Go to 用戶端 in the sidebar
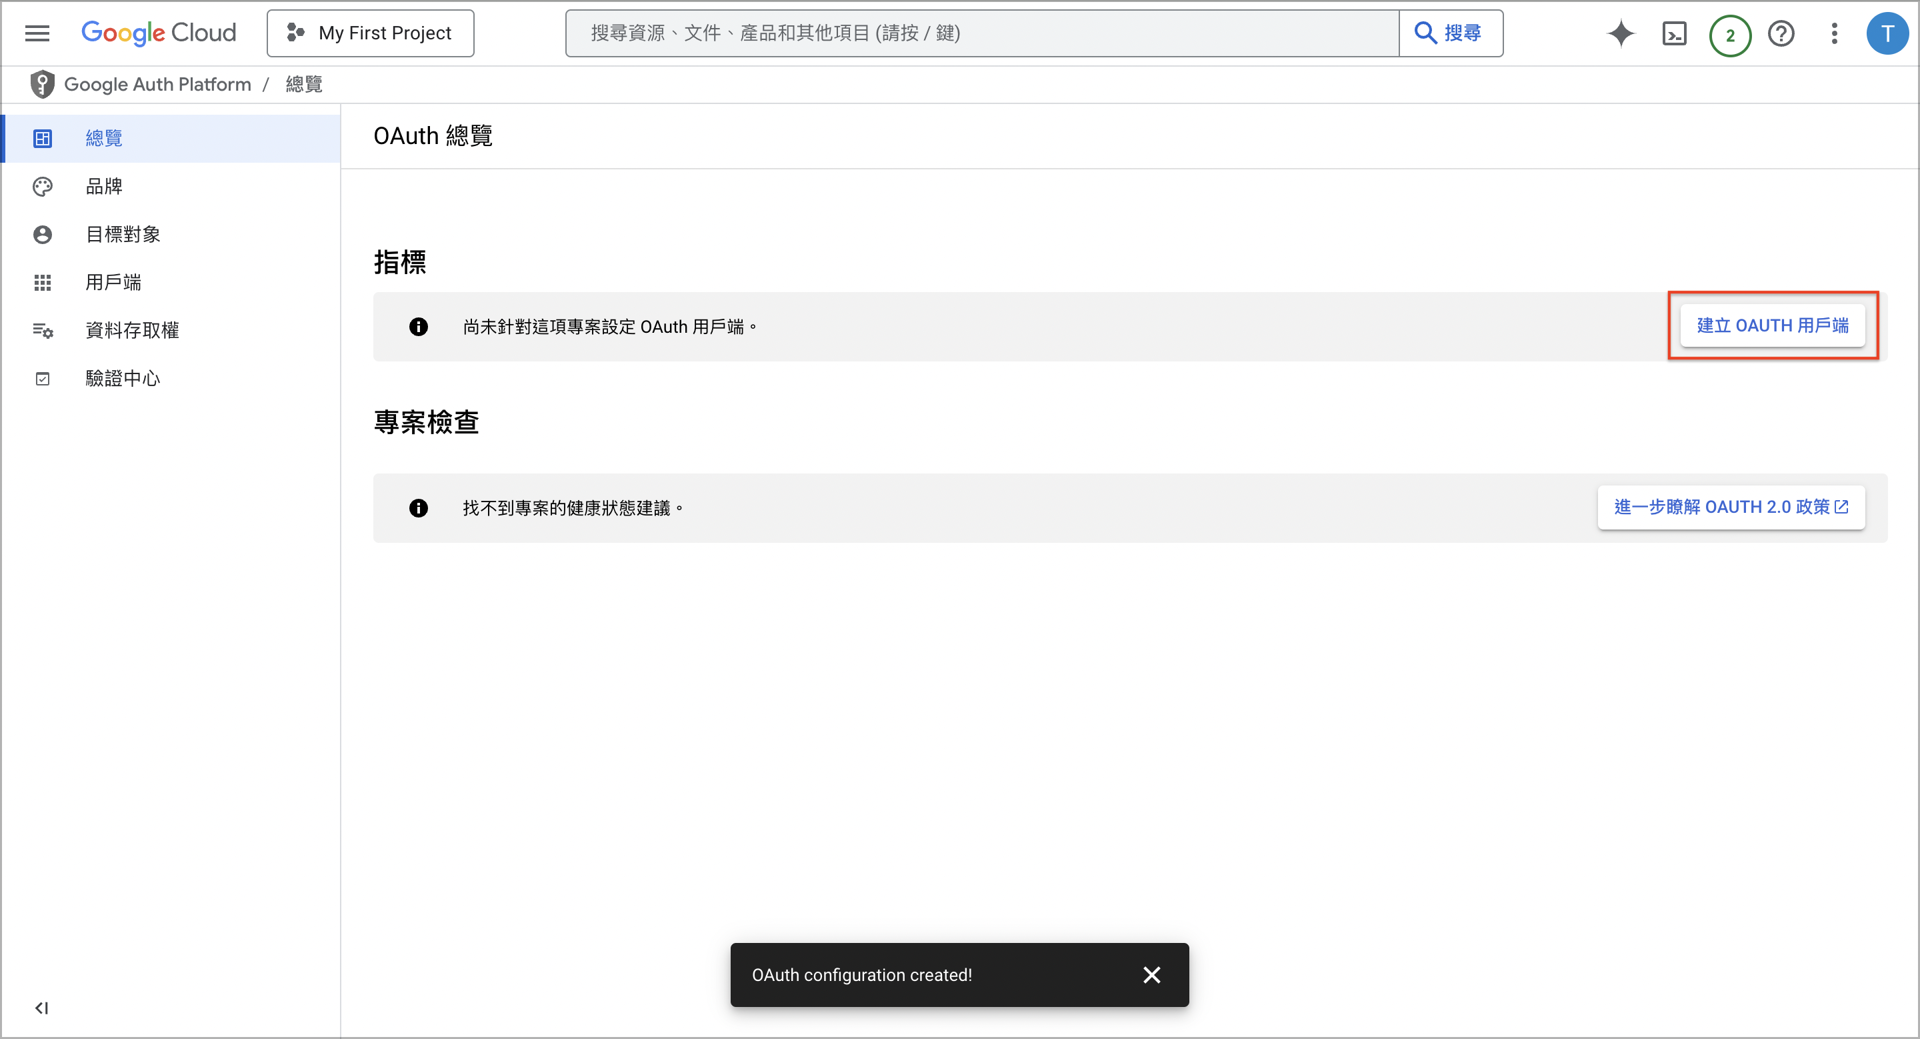 [x=113, y=283]
